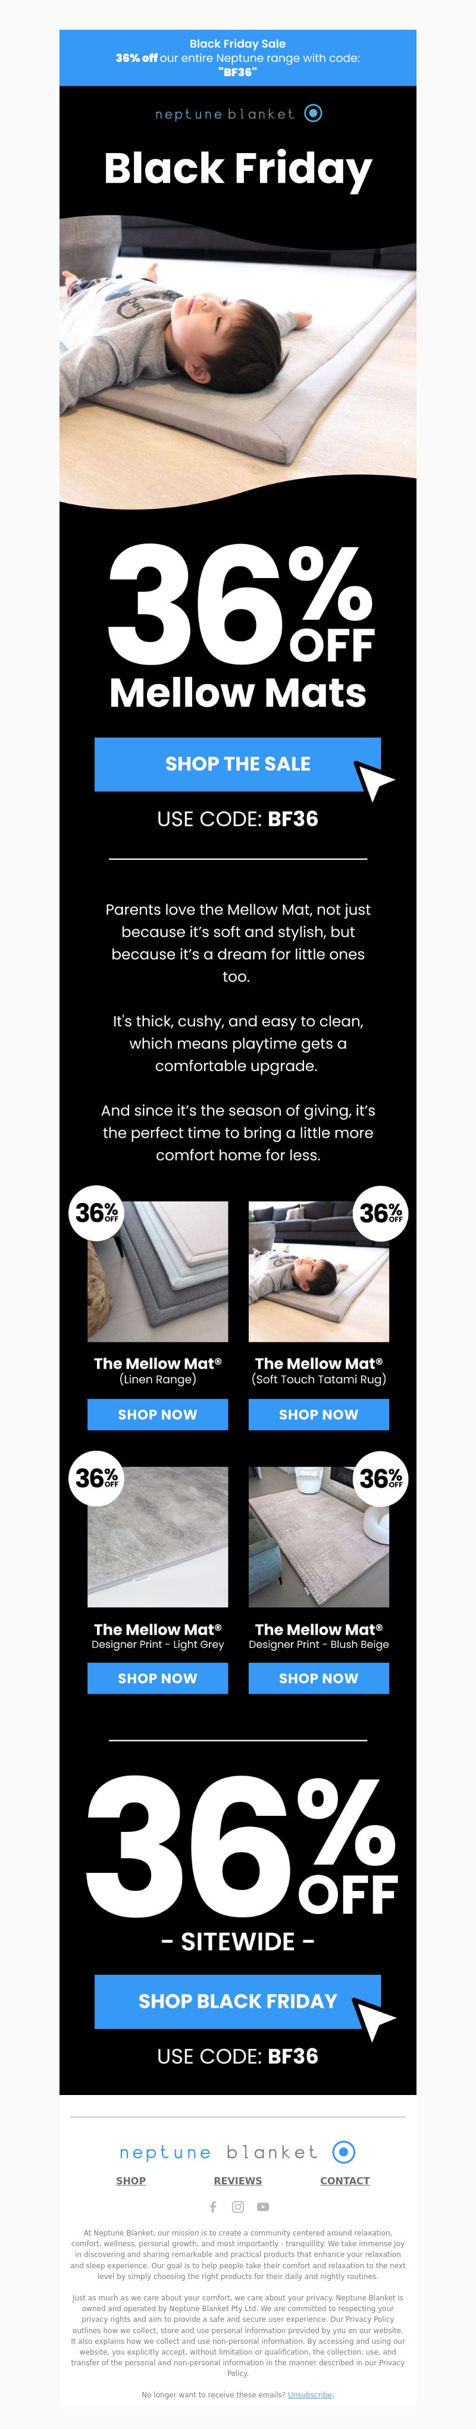The width and height of the screenshot is (476, 2429).
Task: Open the SHOP footer link
Action: [131, 2180]
